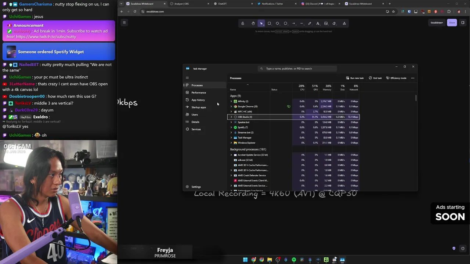Viewport: 470px width, 264px height.
Task: Switch to the Analyzer | OBS tab
Action: coord(190,4)
